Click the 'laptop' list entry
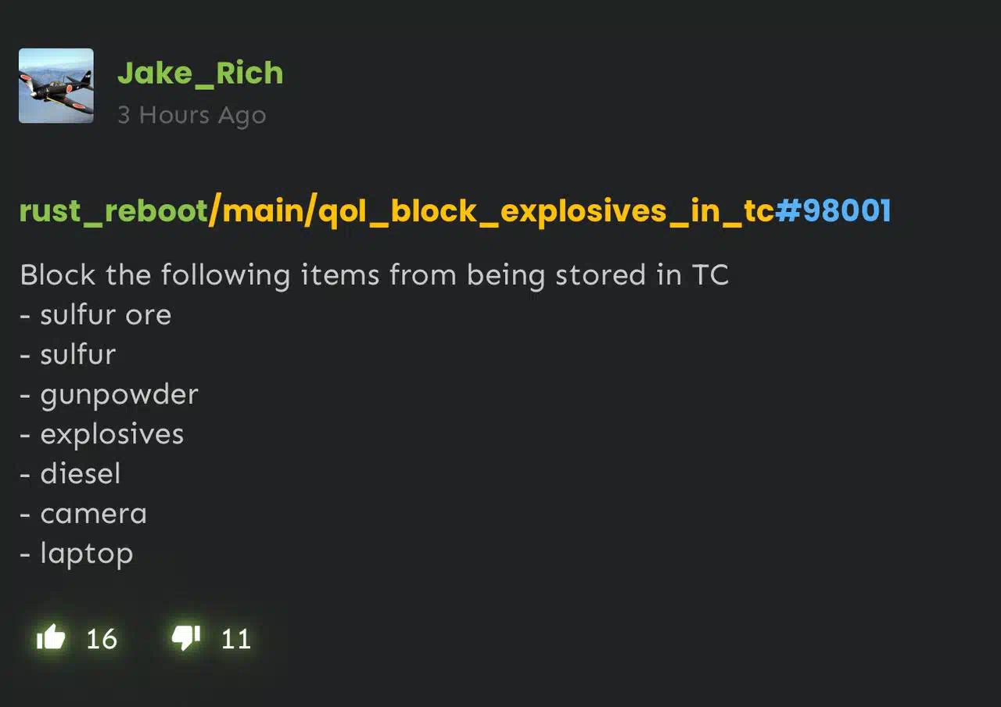The image size is (1001, 707). pos(77,554)
